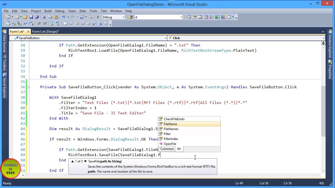Image resolution: width=335 pixels, height=188 pixels.
Task: Click the Start Page green arrow icon
Action: click(217, 17)
